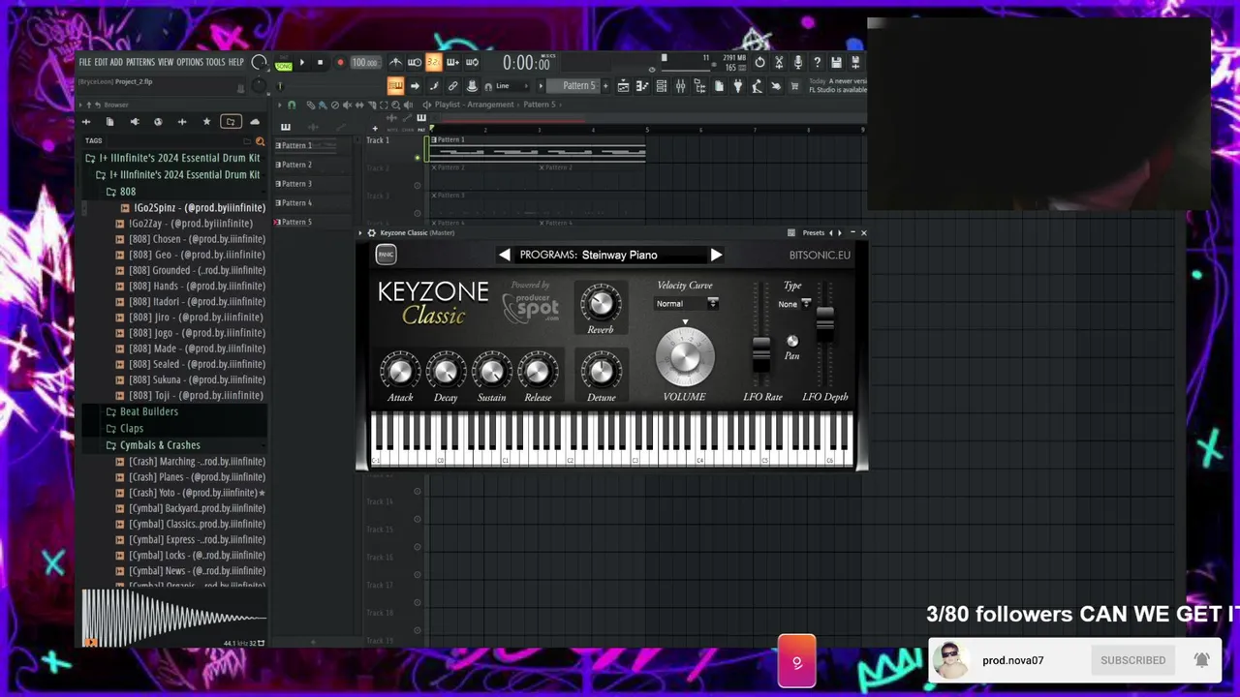Image resolution: width=1240 pixels, height=697 pixels.
Task: Open the plugin picker plug icon
Action: tap(737, 85)
